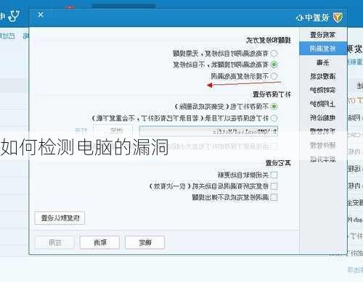Go to the 实时防护 settings category
The image size is (363, 282).
click(x=323, y=90)
